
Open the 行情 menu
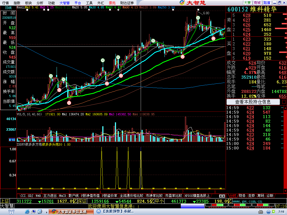point(6,3)
